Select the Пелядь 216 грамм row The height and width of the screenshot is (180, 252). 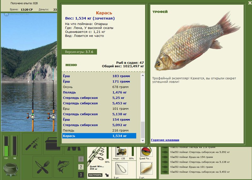(x=99, y=130)
